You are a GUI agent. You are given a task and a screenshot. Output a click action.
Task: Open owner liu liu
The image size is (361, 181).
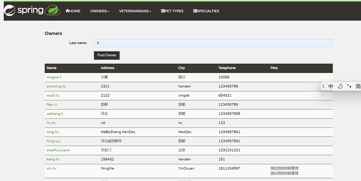(51, 122)
